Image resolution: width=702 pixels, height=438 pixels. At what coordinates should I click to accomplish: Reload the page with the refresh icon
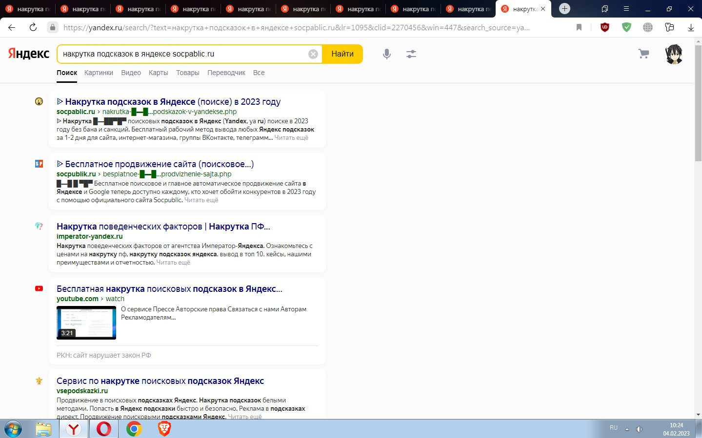pos(33,27)
